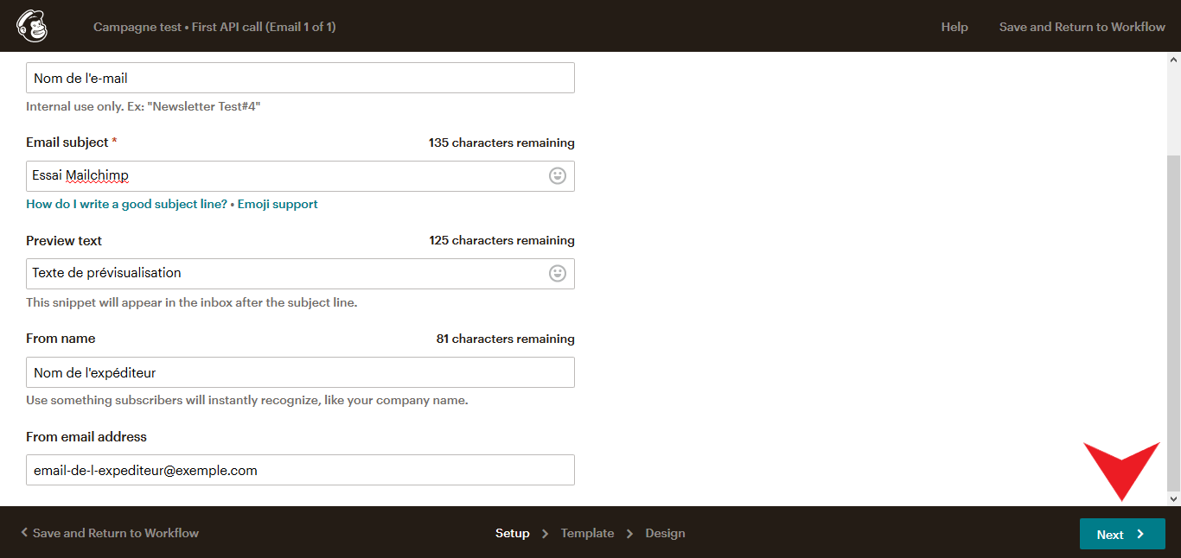1181x558 pixels.
Task: Open the emoji picker for preview text
Action: (559, 273)
